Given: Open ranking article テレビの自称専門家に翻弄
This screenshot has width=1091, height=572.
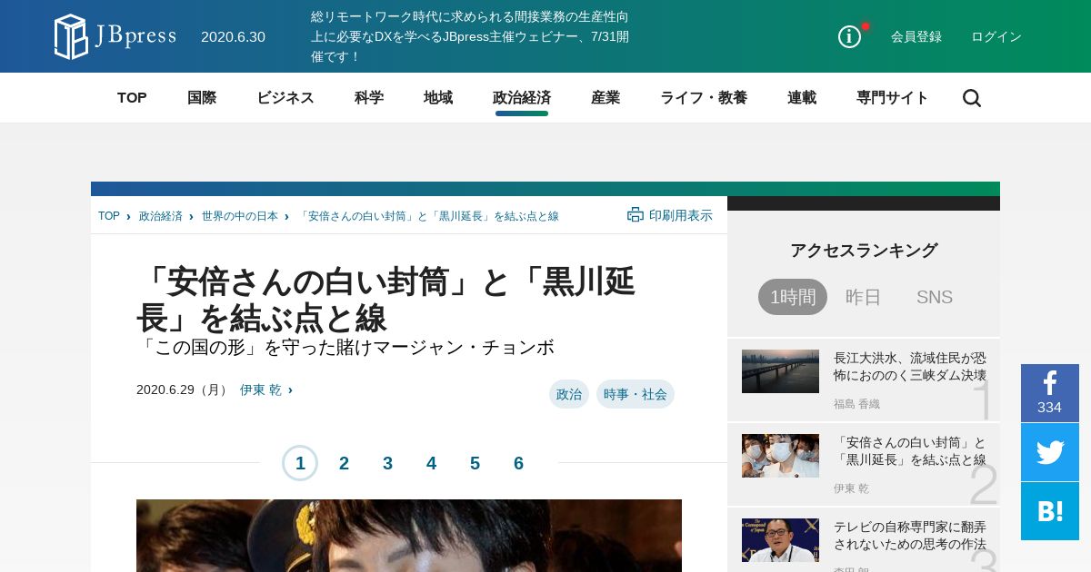Looking at the screenshot, I should point(910,535).
